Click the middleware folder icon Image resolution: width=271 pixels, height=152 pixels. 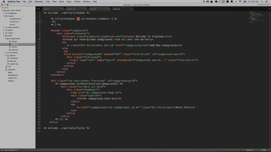click(x=6, y=13)
